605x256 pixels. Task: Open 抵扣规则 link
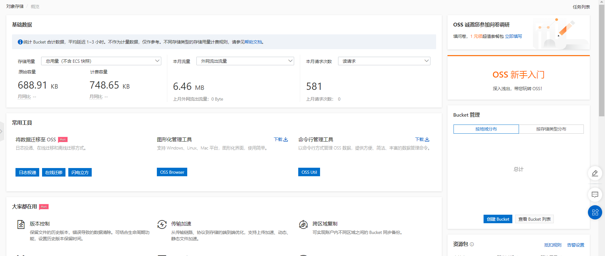pos(553,245)
